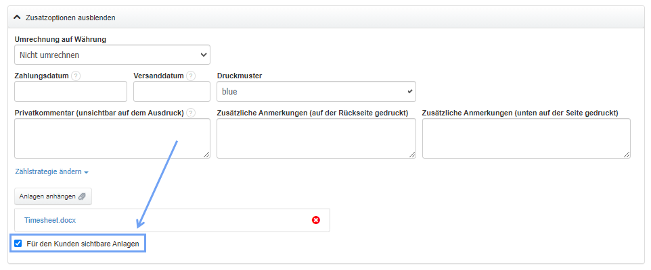This screenshot has height=270, width=651.
Task: Click the resize handle of the Privatkommentar box
Action: (206, 155)
